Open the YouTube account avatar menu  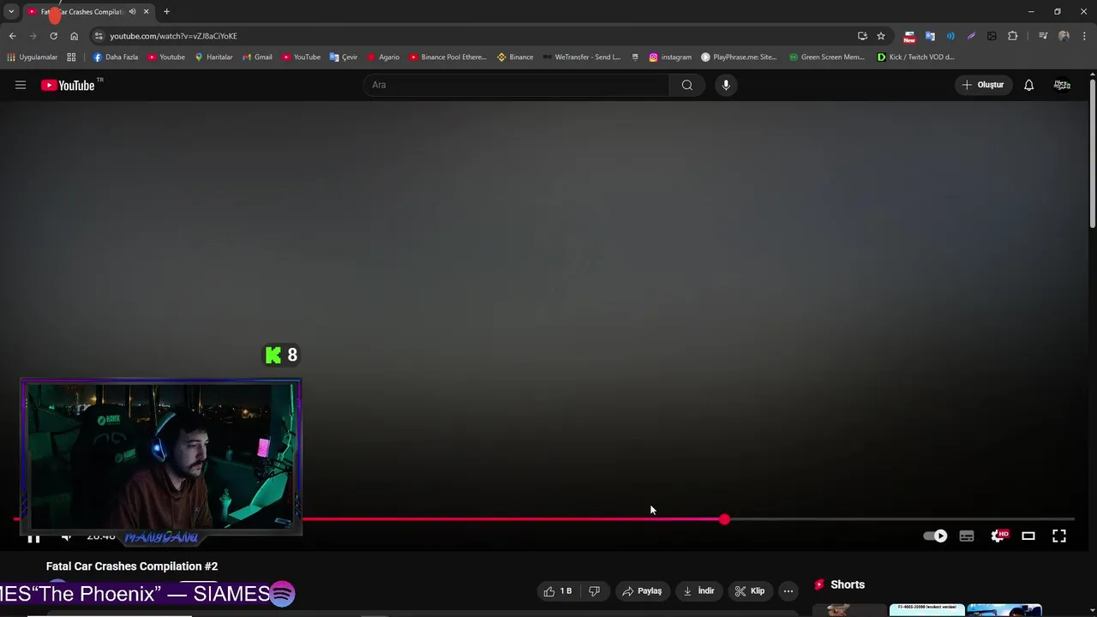pyautogui.click(x=1062, y=85)
